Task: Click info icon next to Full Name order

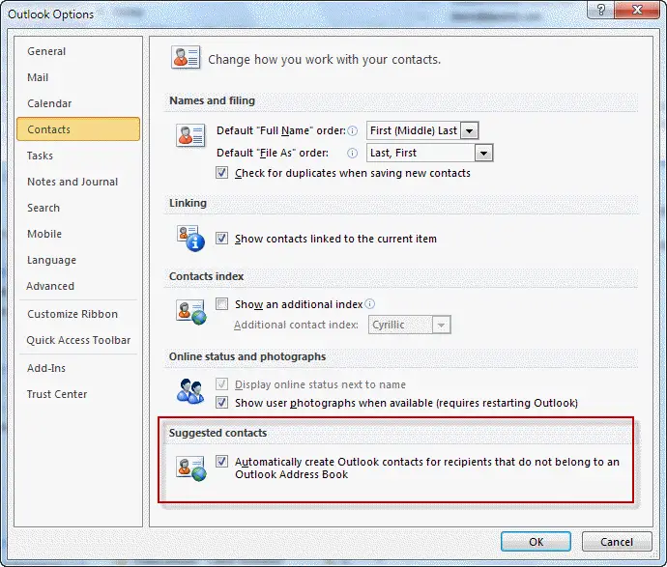Action: tap(352, 130)
